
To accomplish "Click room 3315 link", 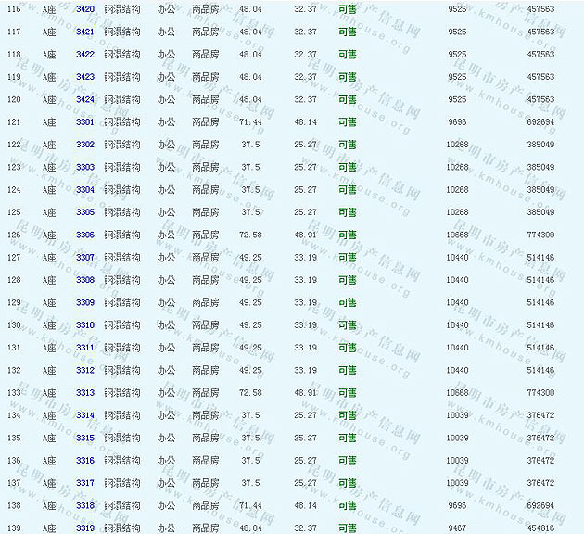I will click(84, 438).
